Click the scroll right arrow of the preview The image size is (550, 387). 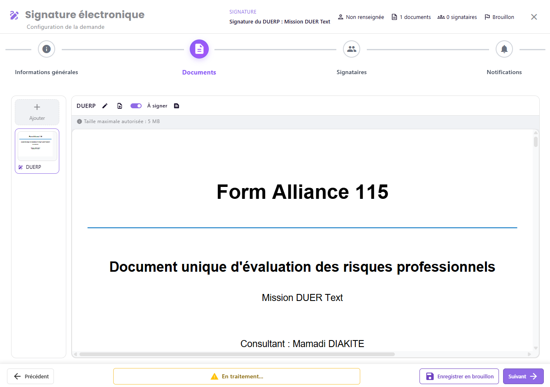pyautogui.click(x=529, y=354)
